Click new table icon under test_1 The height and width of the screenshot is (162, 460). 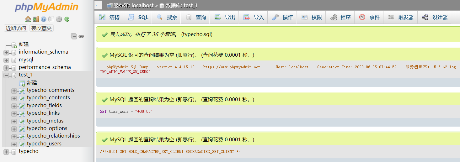coord(22,83)
